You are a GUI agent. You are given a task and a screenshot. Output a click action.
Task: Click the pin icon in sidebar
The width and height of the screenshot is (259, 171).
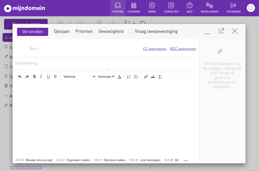point(6,105)
